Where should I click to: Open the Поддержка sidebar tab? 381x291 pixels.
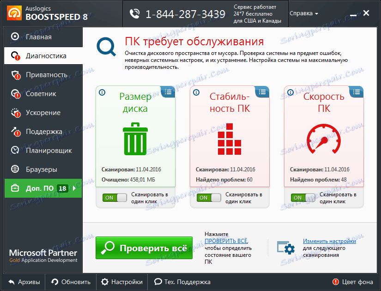pos(43,132)
